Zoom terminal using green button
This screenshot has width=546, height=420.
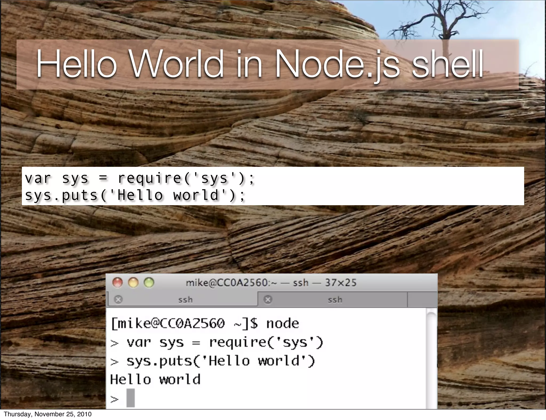pyautogui.click(x=149, y=282)
